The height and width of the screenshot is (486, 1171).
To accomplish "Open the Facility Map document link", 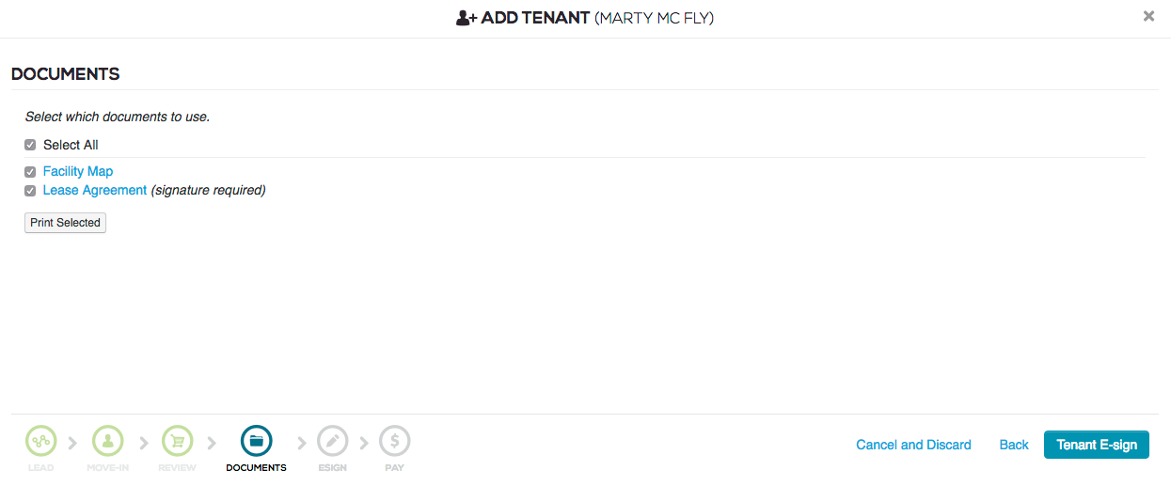I will 78,171.
